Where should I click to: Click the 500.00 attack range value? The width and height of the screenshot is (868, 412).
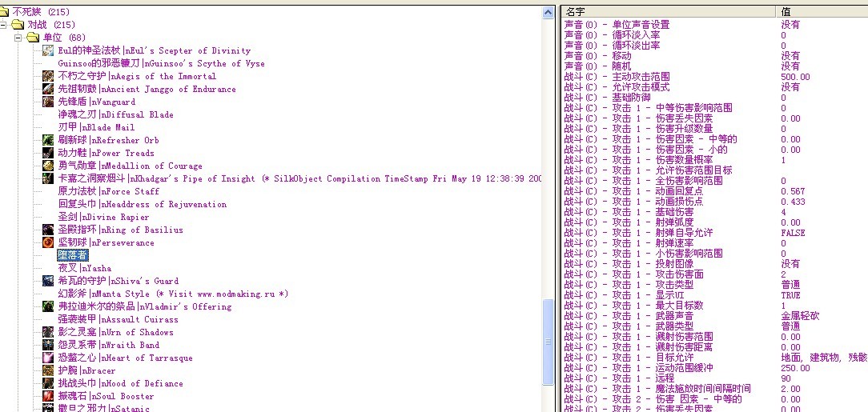point(795,77)
